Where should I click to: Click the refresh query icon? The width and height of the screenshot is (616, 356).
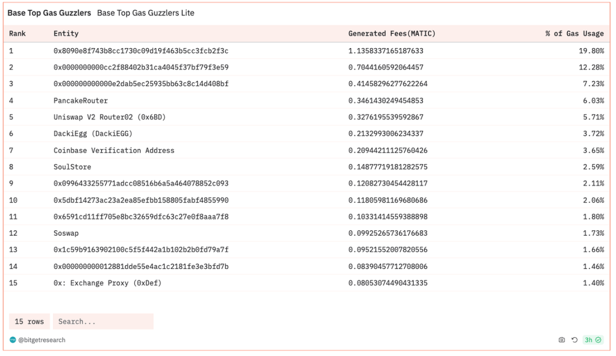point(574,340)
